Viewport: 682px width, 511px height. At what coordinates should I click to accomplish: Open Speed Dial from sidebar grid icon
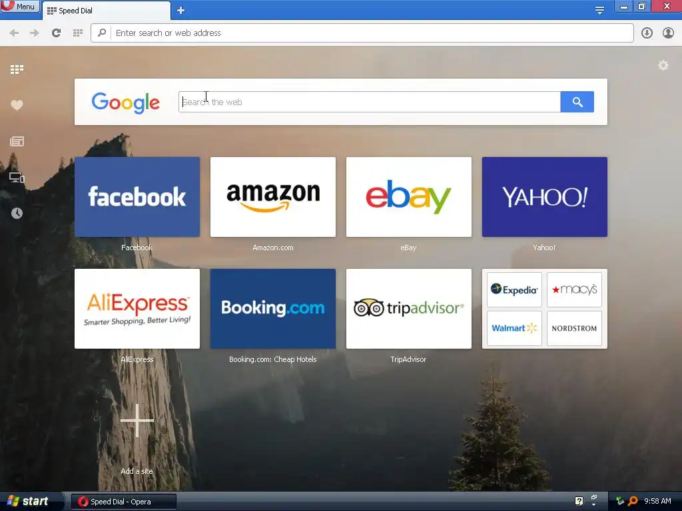tap(17, 69)
